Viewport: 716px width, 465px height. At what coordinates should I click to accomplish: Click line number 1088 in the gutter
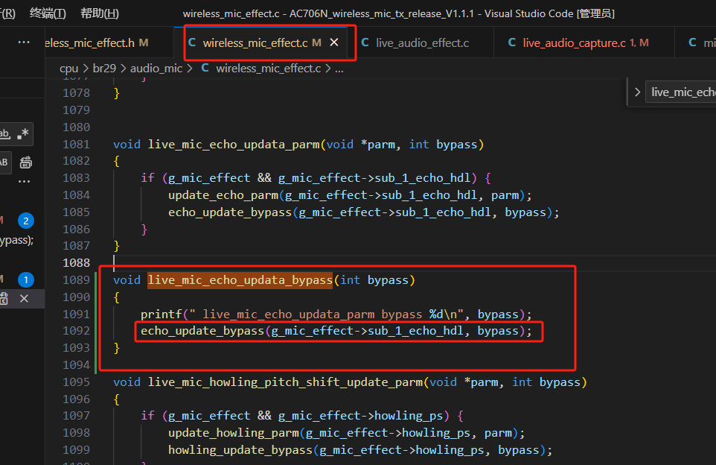pyautogui.click(x=76, y=263)
